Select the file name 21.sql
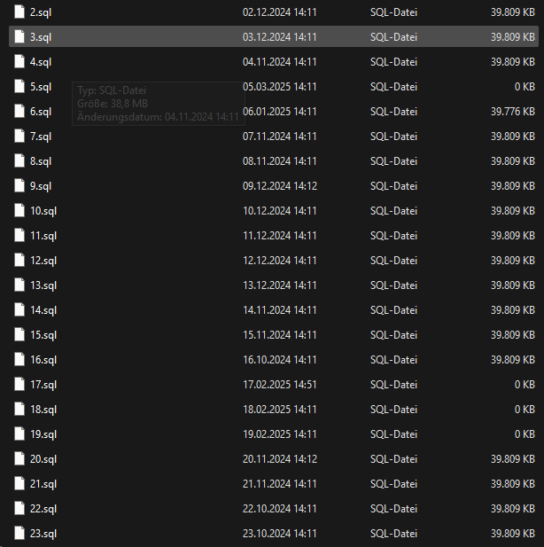The height and width of the screenshot is (547, 544). pos(43,485)
